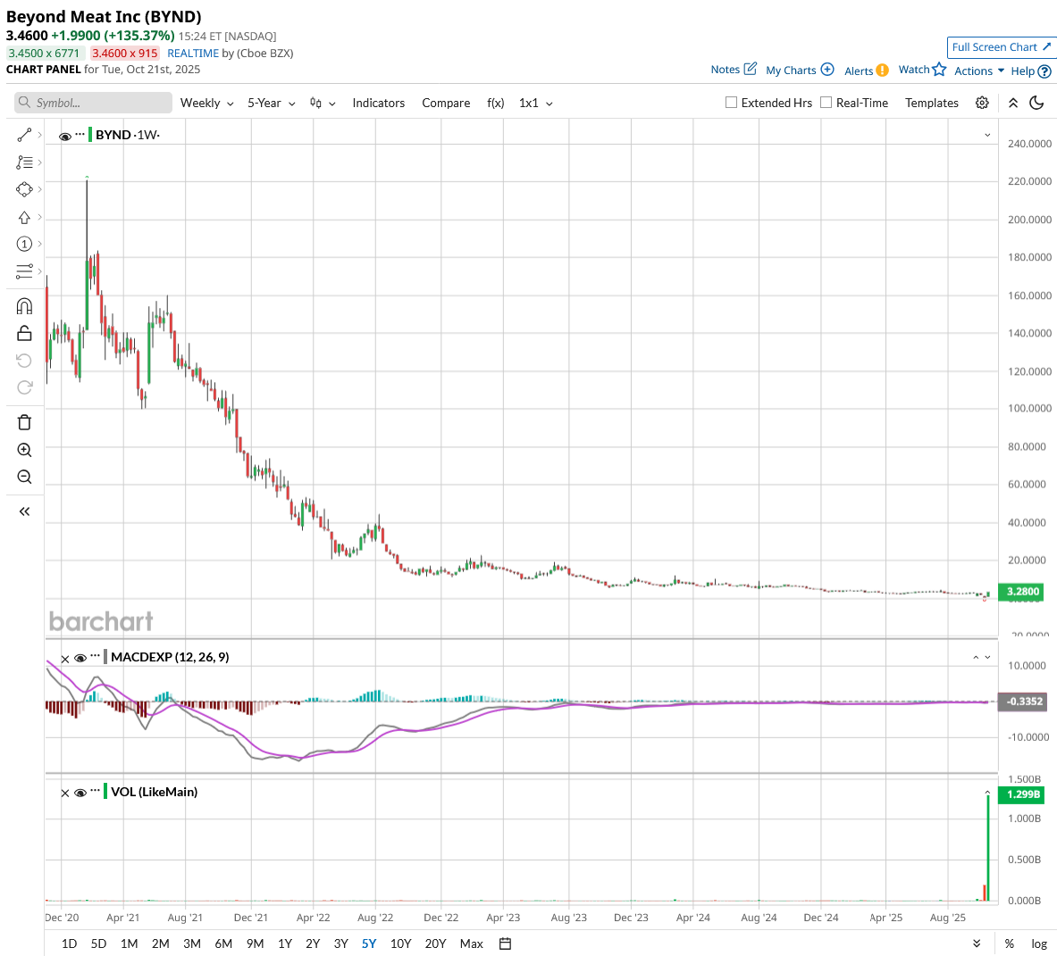Open BYND series options ellipsis
1057x956 pixels.
pos(80,134)
